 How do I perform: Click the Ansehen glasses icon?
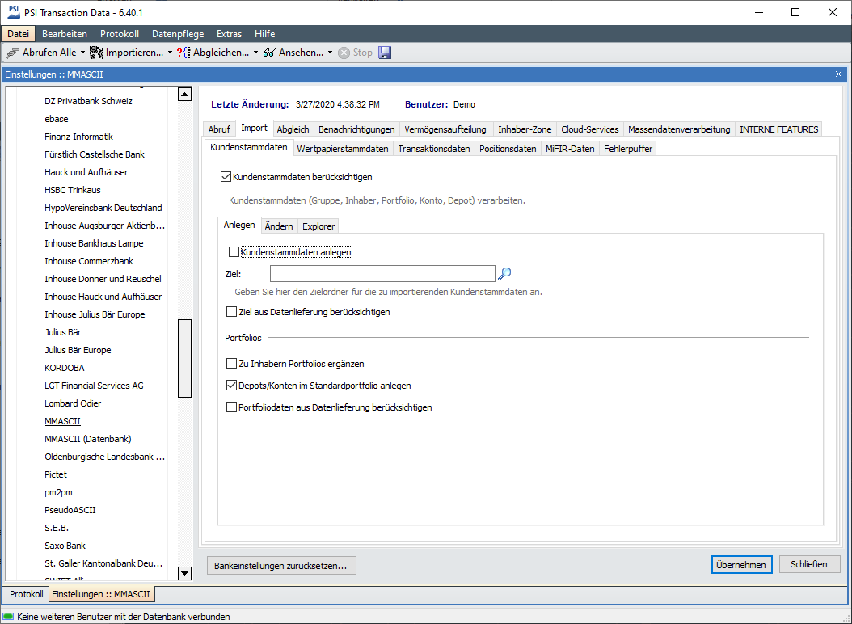[x=268, y=53]
